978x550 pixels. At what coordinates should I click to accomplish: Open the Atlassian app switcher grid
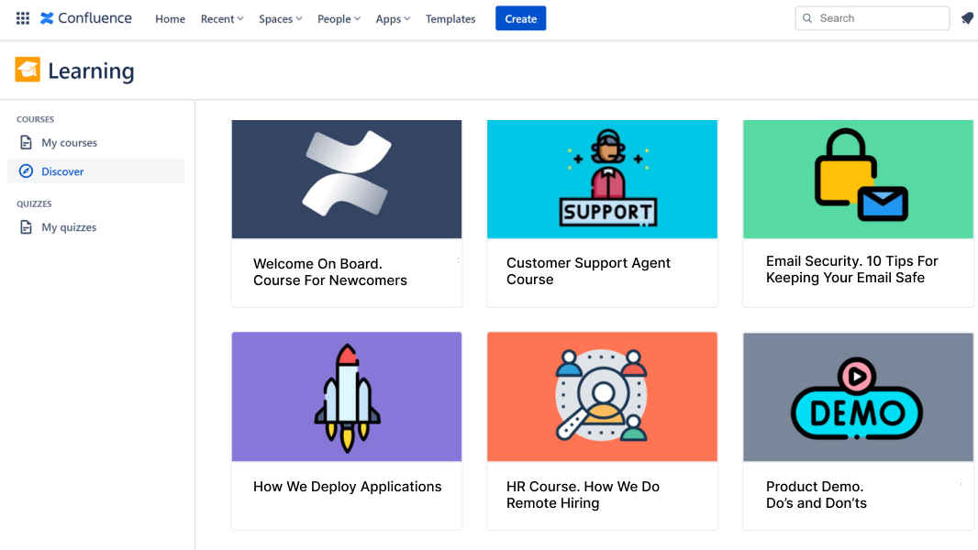[x=22, y=17]
